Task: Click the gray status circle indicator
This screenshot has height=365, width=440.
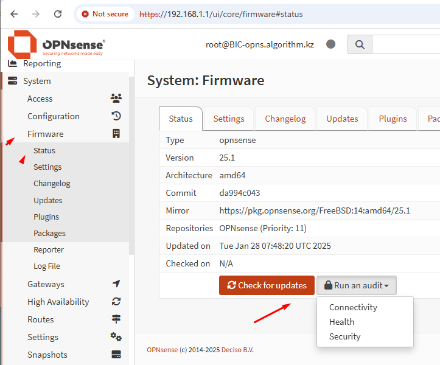Action: pyautogui.click(x=331, y=44)
